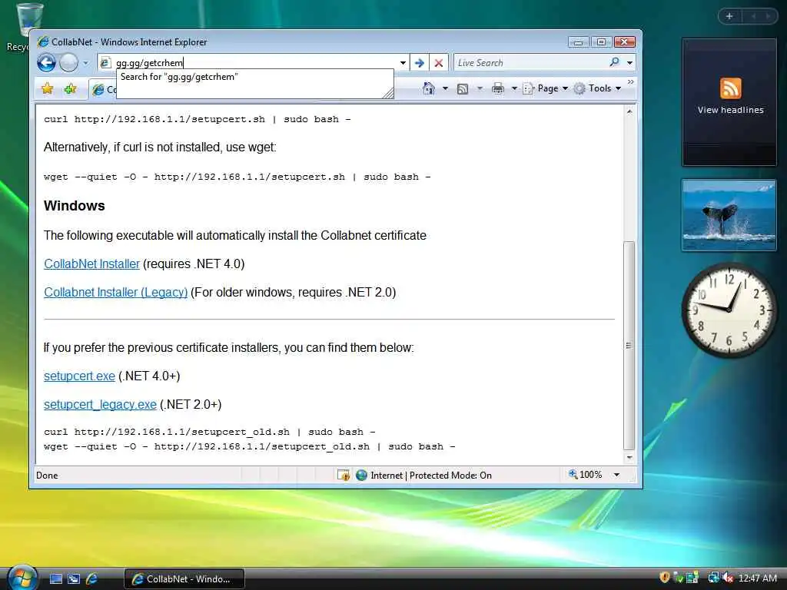Click the Home toolbar icon
The height and width of the screenshot is (590, 787).
point(429,88)
